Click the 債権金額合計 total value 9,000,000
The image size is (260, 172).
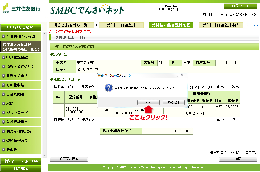click(183, 131)
